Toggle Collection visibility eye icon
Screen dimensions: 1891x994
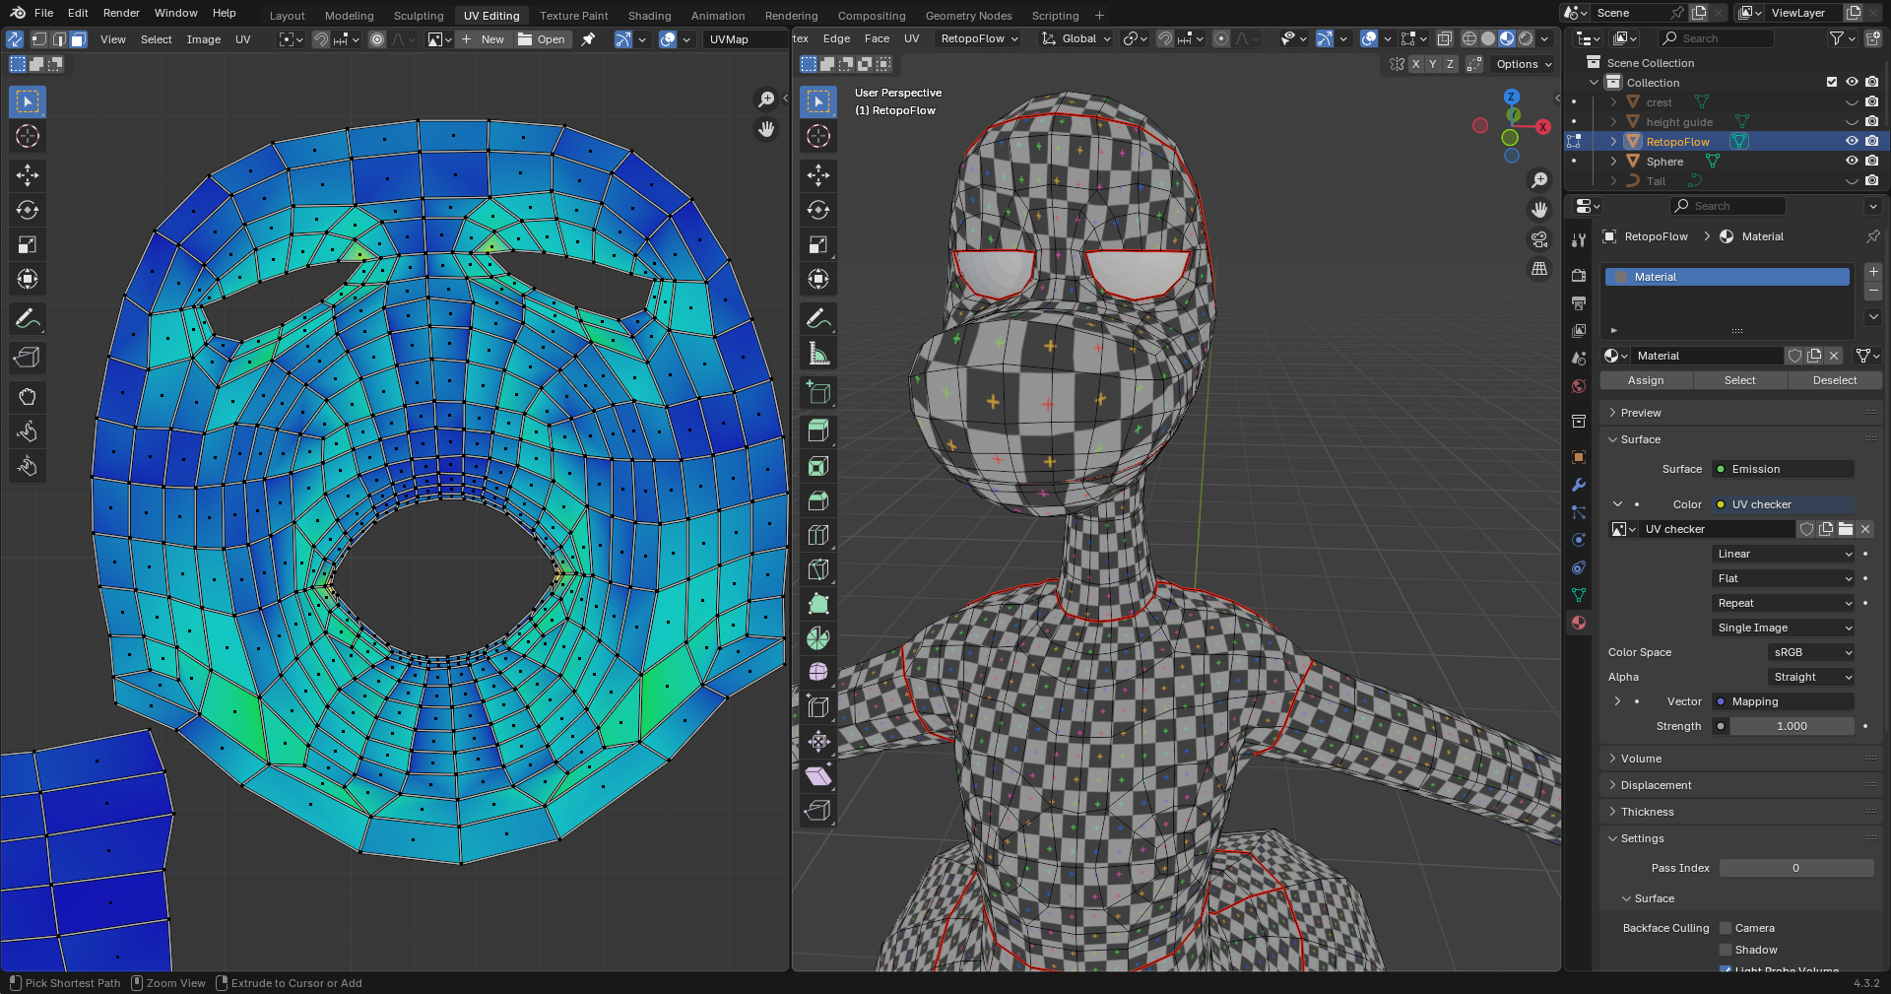[x=1852, y=82]
